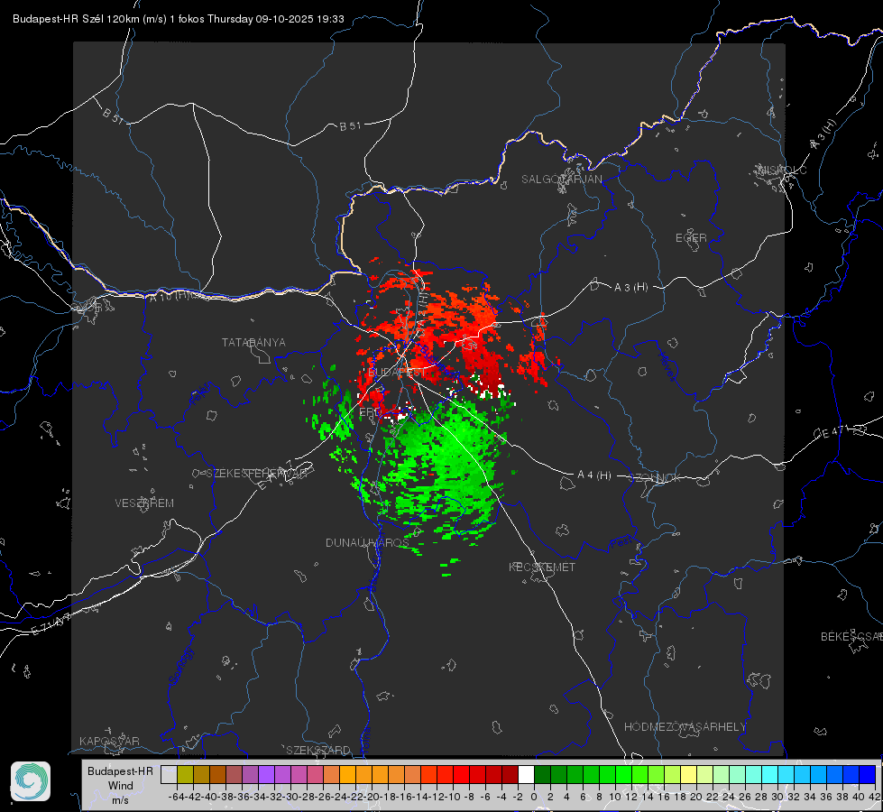Click the 0 value on the legend scale
Image resolution: width=883 pixels, height=812 pixels.
pyautogui.click(x=534, y=797)
